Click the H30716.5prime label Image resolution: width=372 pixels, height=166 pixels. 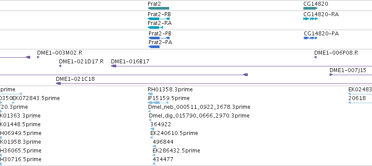click(x=21, y=159)
